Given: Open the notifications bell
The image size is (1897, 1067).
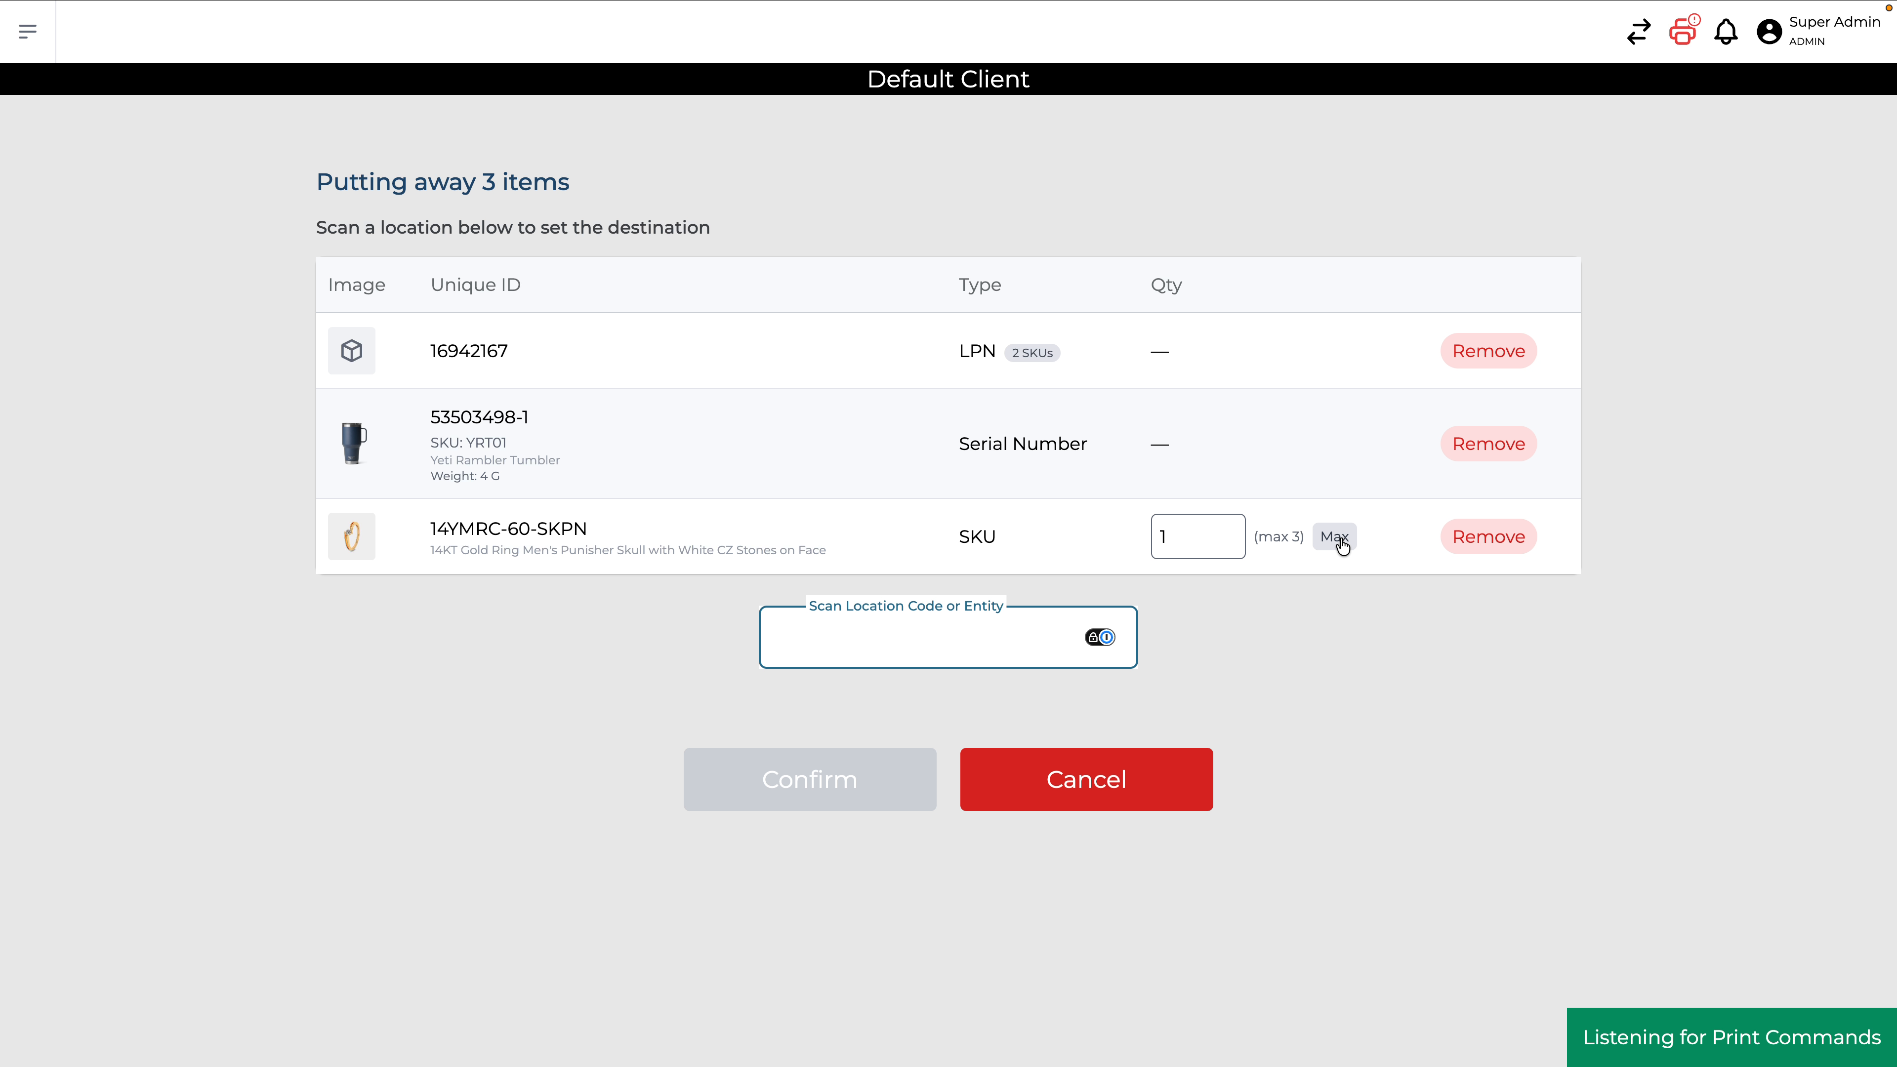Looking at the screenshot, I should [1726, 32].
